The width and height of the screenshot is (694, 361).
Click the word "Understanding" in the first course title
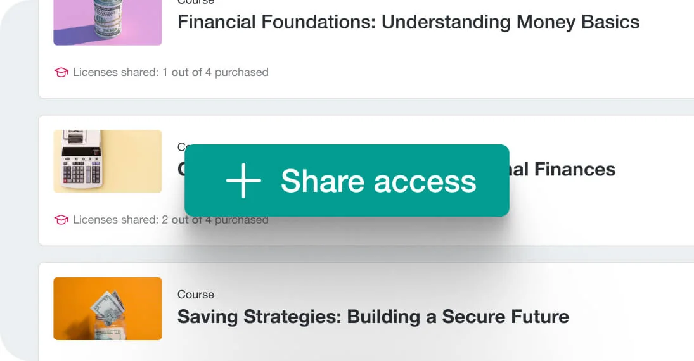pyautogui.click(x=446, y=22)
